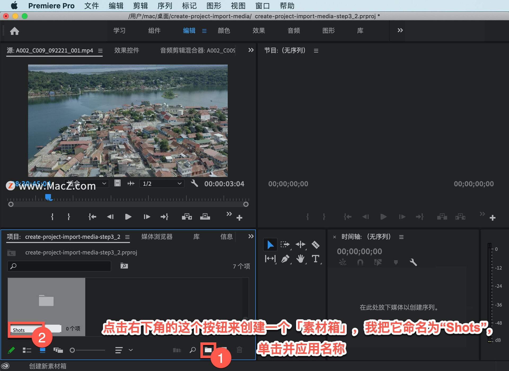Open the zoom level dropdown in Source monitor
Screen dimensions: 509x371
point(86,183)
